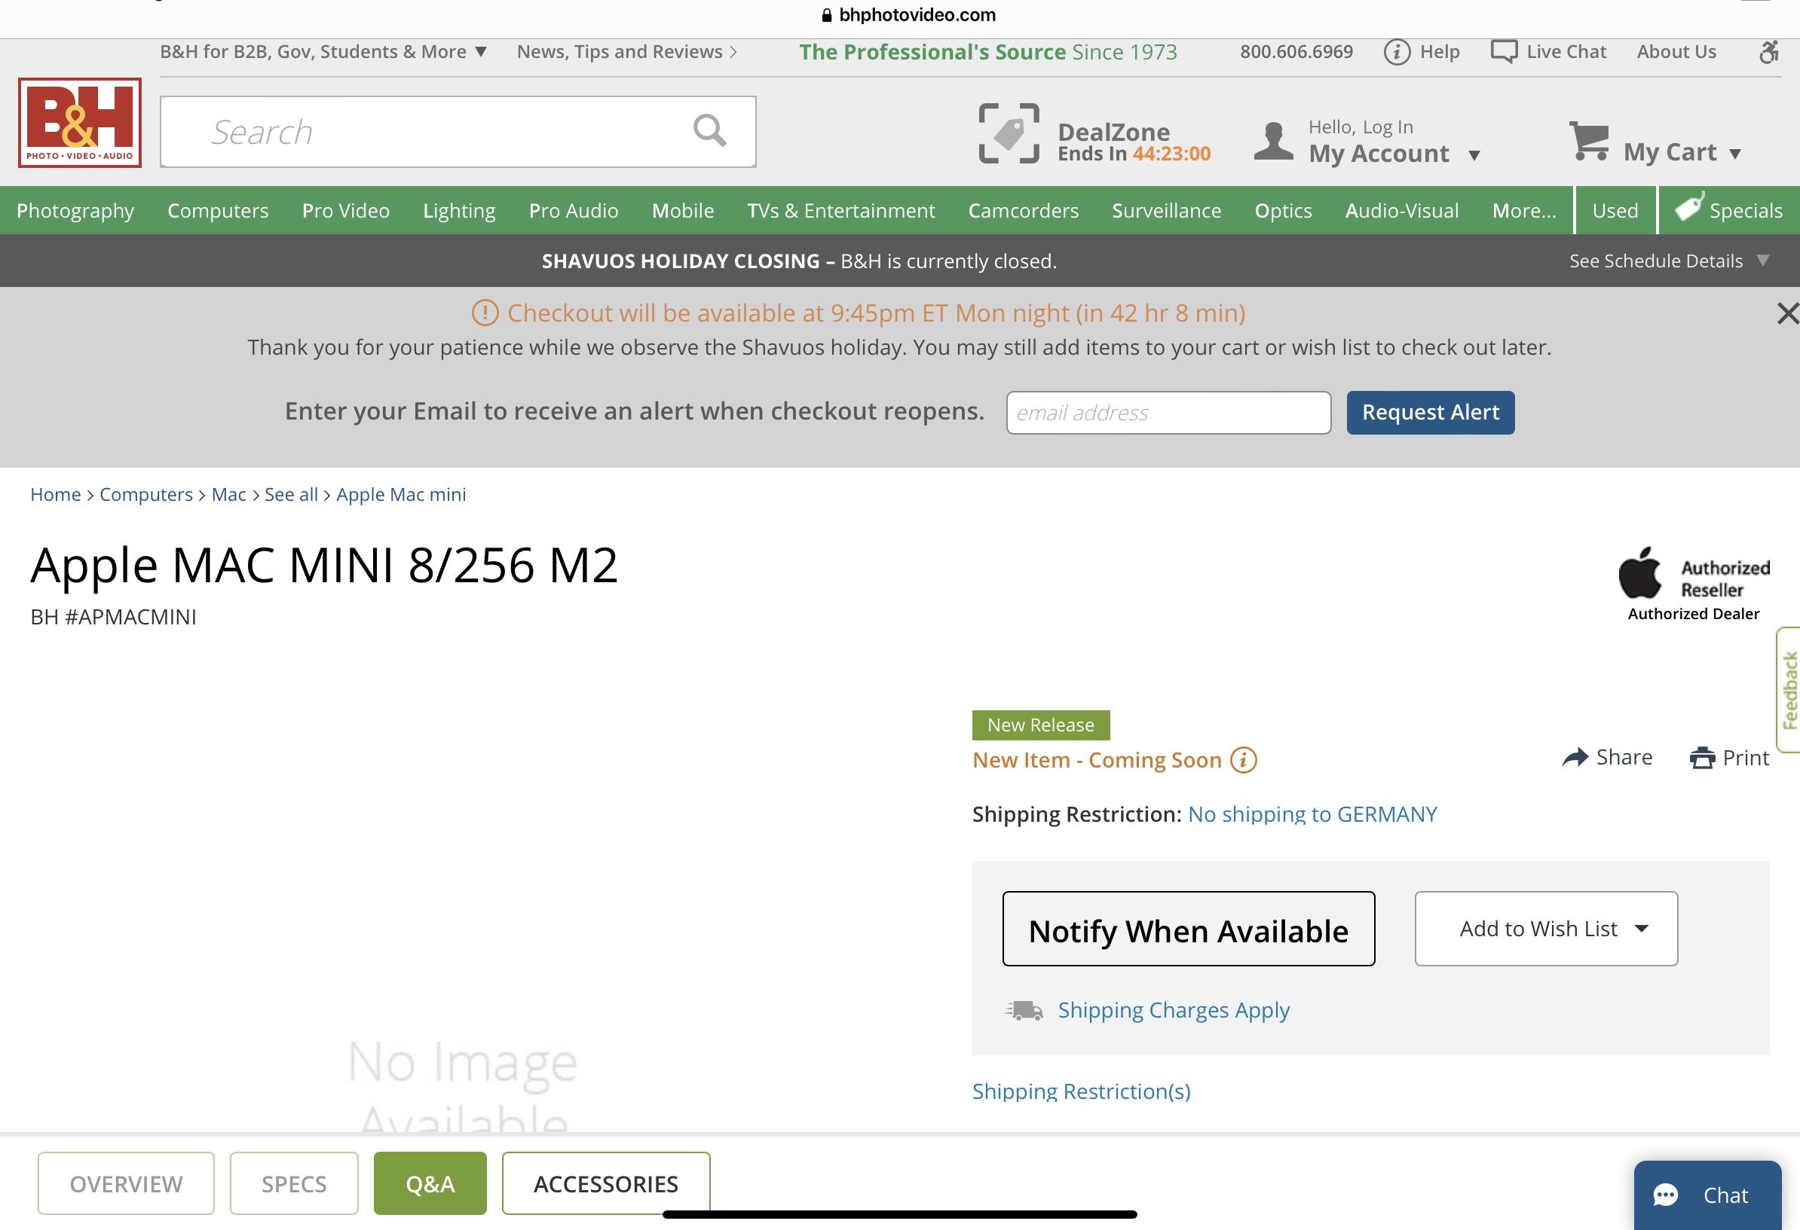Image resolution: width=1800 pixels, height=1230 pixels.
Task: Open the More... categories menu
Action: point(1523,210)
